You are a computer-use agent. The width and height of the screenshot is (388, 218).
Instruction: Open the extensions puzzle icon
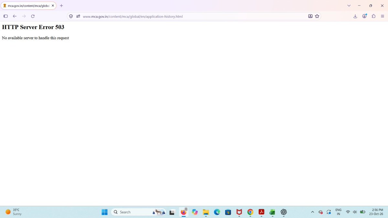(x=373, y=16)
